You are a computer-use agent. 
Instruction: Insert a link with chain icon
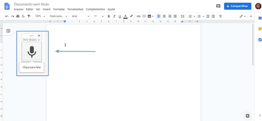[x=138, y=16]
